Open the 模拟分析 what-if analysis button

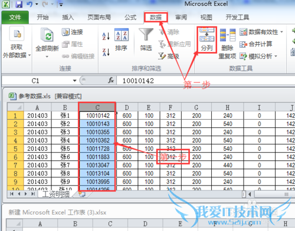(258, 57)
